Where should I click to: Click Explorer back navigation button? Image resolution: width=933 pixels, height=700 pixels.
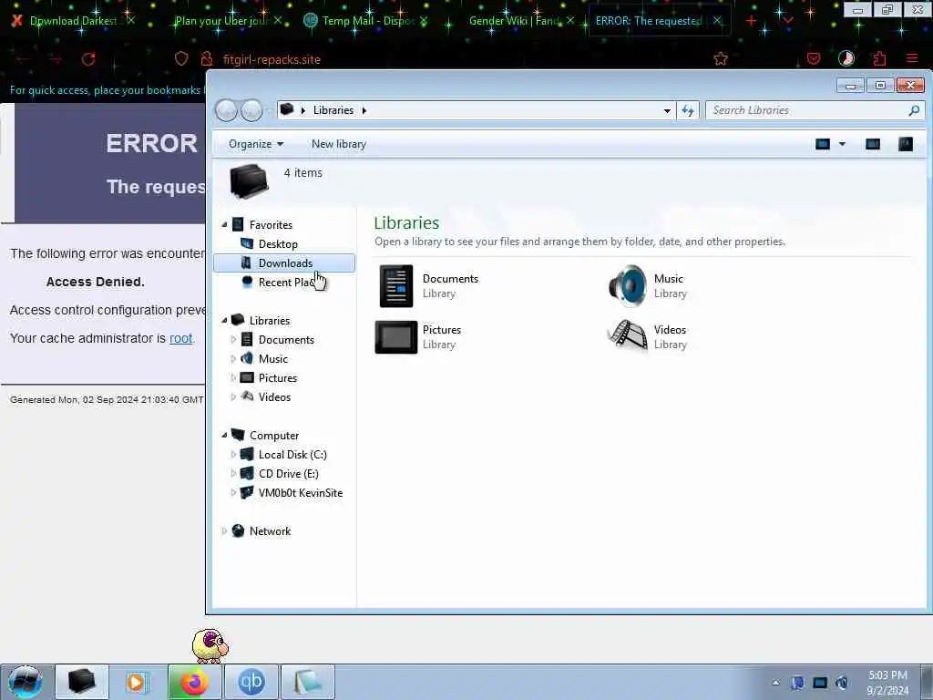click(226, 110)
